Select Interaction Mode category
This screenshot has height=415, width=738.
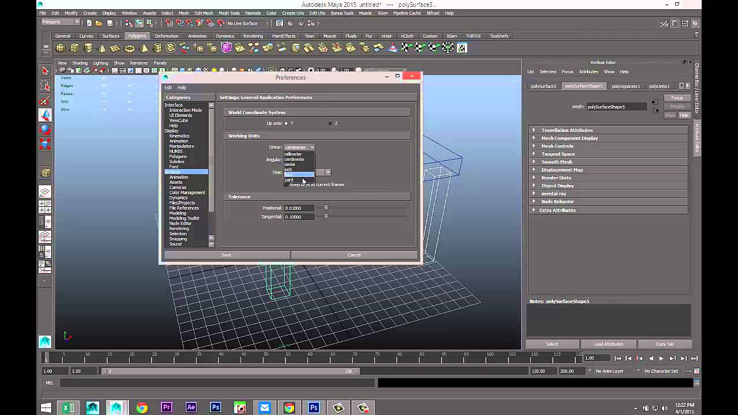186,110
